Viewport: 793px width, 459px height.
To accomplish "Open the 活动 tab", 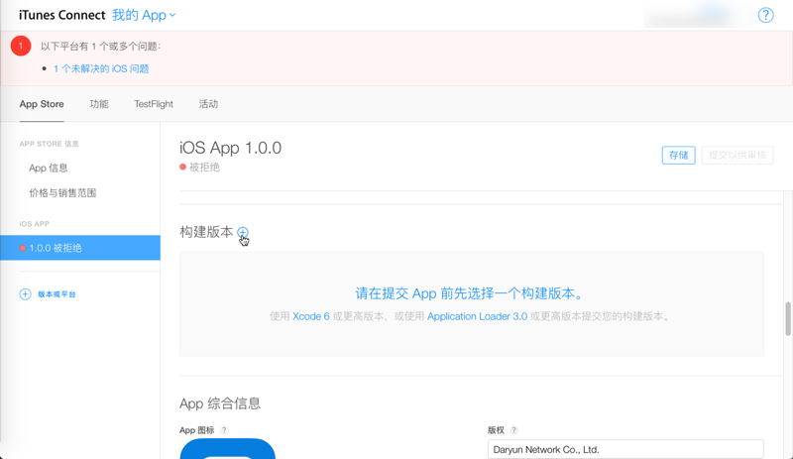I will pyautogui.click(x=208, y=104).
